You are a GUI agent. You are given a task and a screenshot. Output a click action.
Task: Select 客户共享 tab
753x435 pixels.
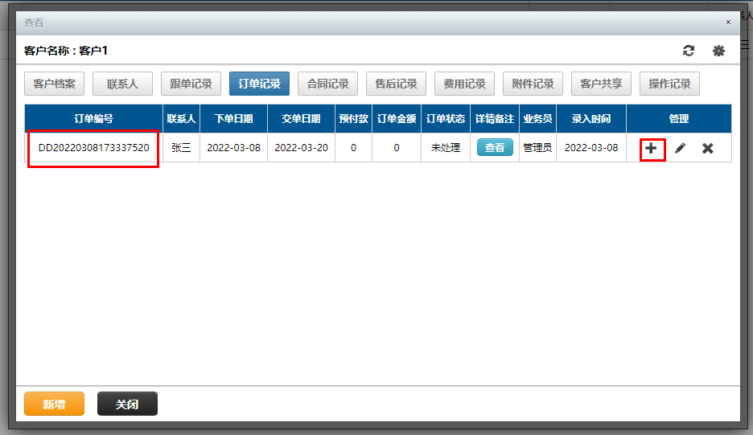[x=601, y=84]
